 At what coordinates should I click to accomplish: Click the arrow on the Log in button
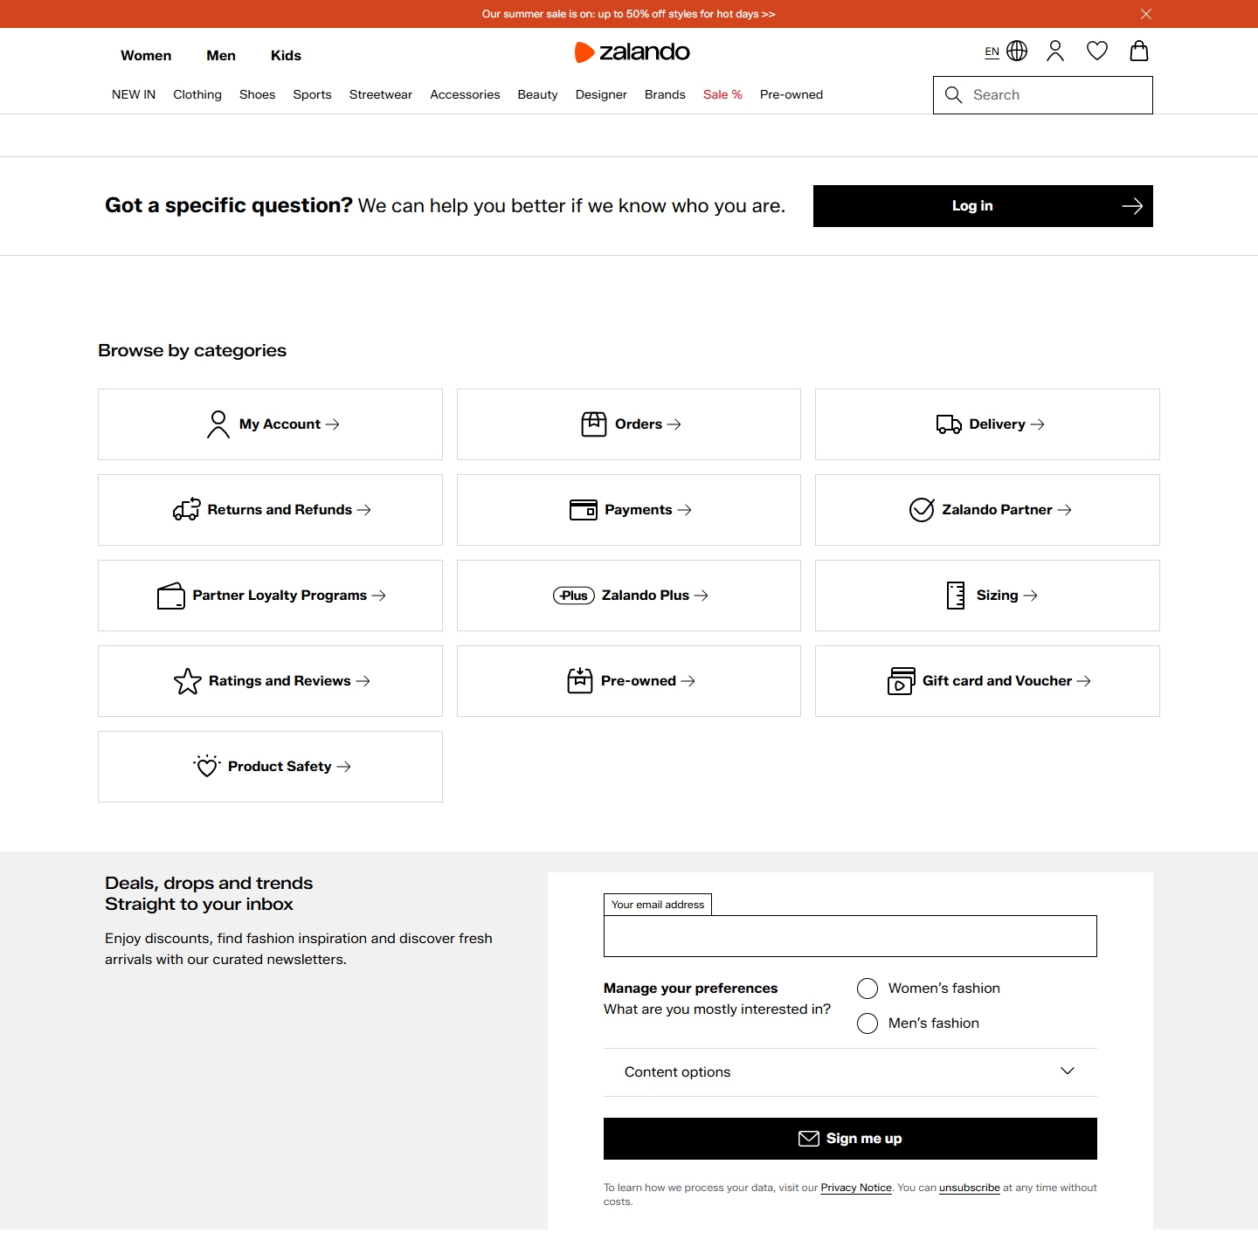1132,206
